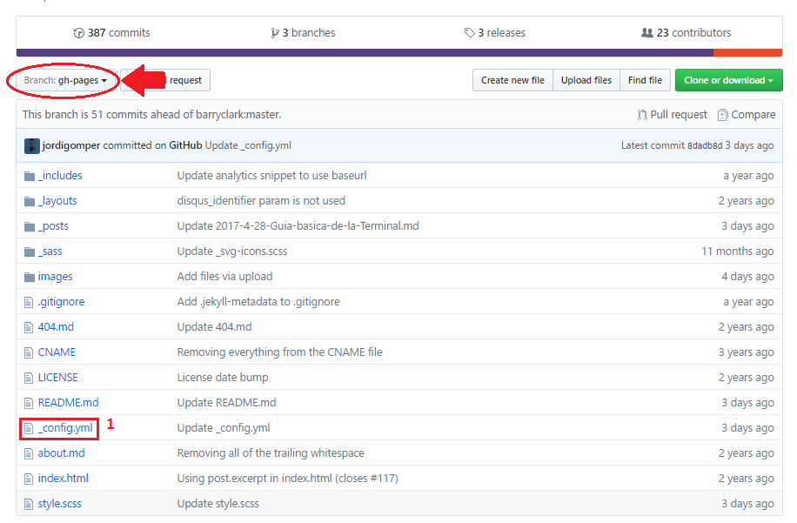
Task: Click the Pull request icon beside Compare
Action: click(x=642, y=115)
